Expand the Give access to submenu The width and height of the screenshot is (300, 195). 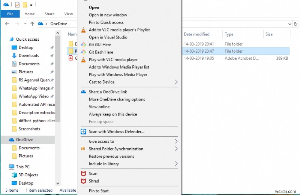129,141
